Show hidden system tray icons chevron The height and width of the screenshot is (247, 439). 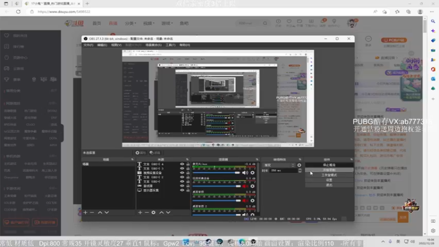pos(382,242)
